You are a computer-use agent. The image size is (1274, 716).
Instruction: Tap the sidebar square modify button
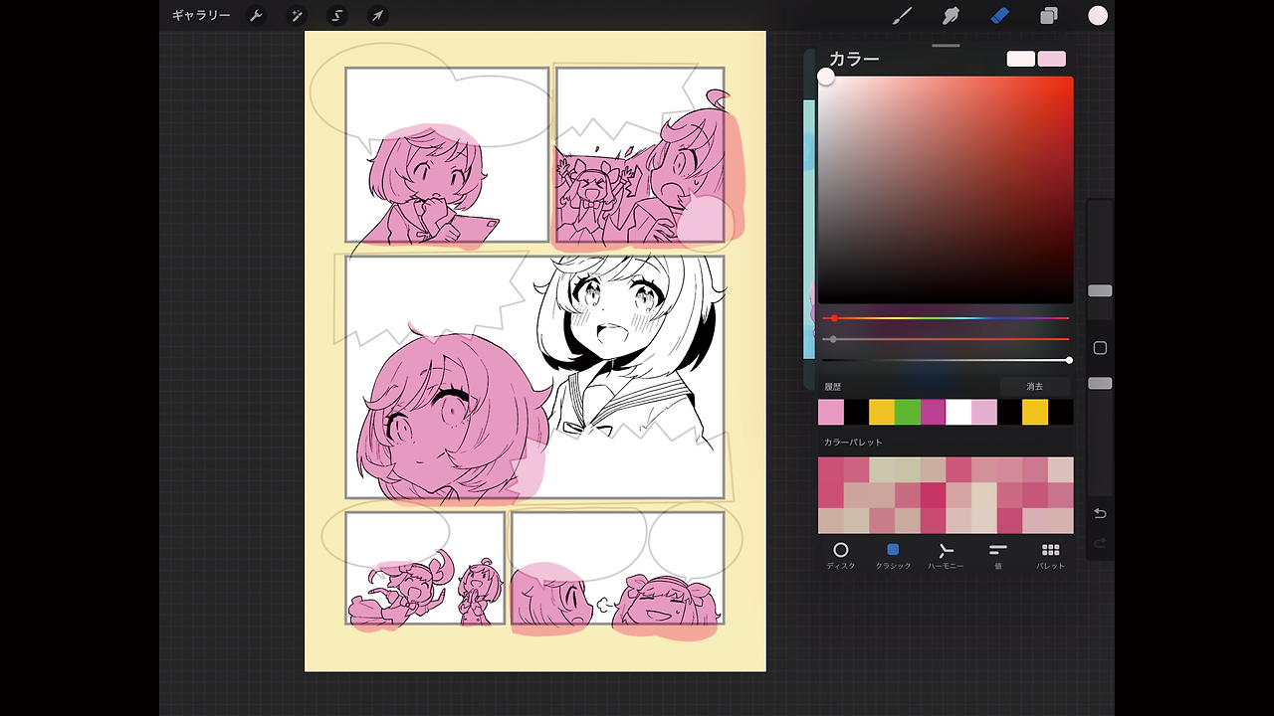tap(1100, 348)
